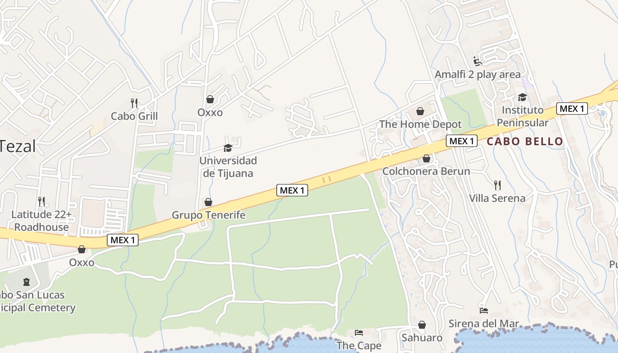Viewport: 618px width, 353px height.
Task: Click the Oxxo shop icon beside the cemetery
Action: click(82, 249)
